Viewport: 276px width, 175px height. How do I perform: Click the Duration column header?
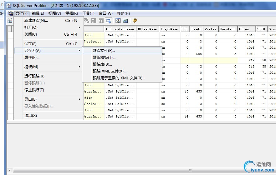pos(228,29)
